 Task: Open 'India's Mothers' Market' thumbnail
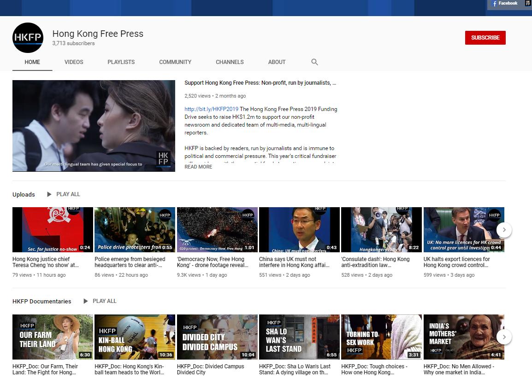464,337
